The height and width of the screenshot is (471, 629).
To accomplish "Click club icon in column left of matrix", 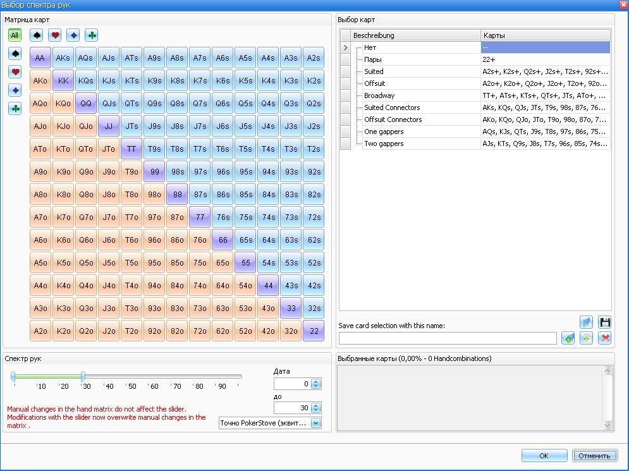I will point(15,108).
